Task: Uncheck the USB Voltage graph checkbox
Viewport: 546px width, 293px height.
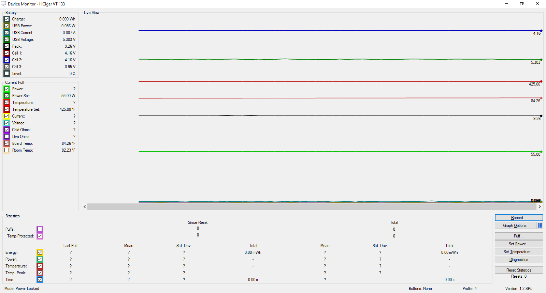Action: point(7,40)
